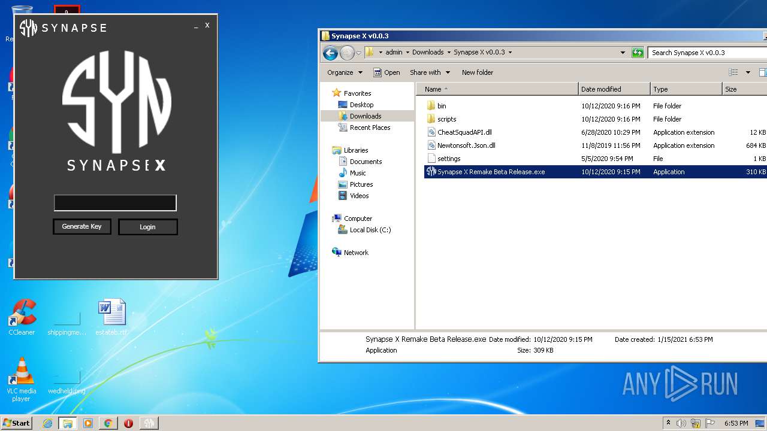The width and height of the screenshot is (767, 431).
Task: Select Newtonsoft.Json.dll file
Action: point(466,145)
